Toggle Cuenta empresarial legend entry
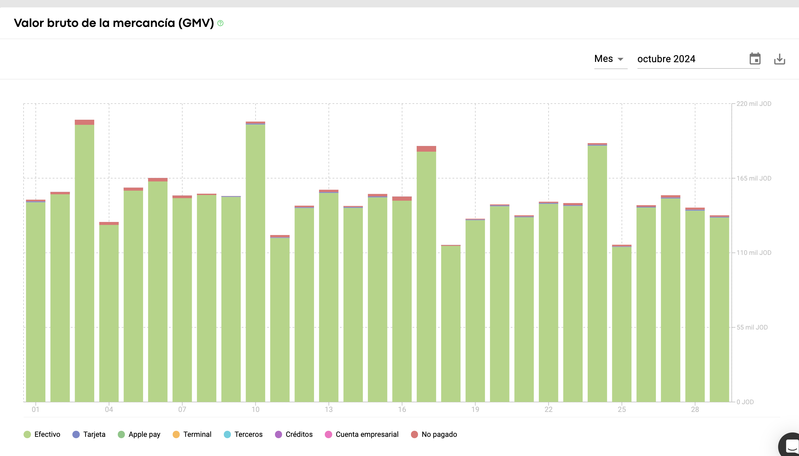This screenshot has height=456, width=799. (367, 434)
